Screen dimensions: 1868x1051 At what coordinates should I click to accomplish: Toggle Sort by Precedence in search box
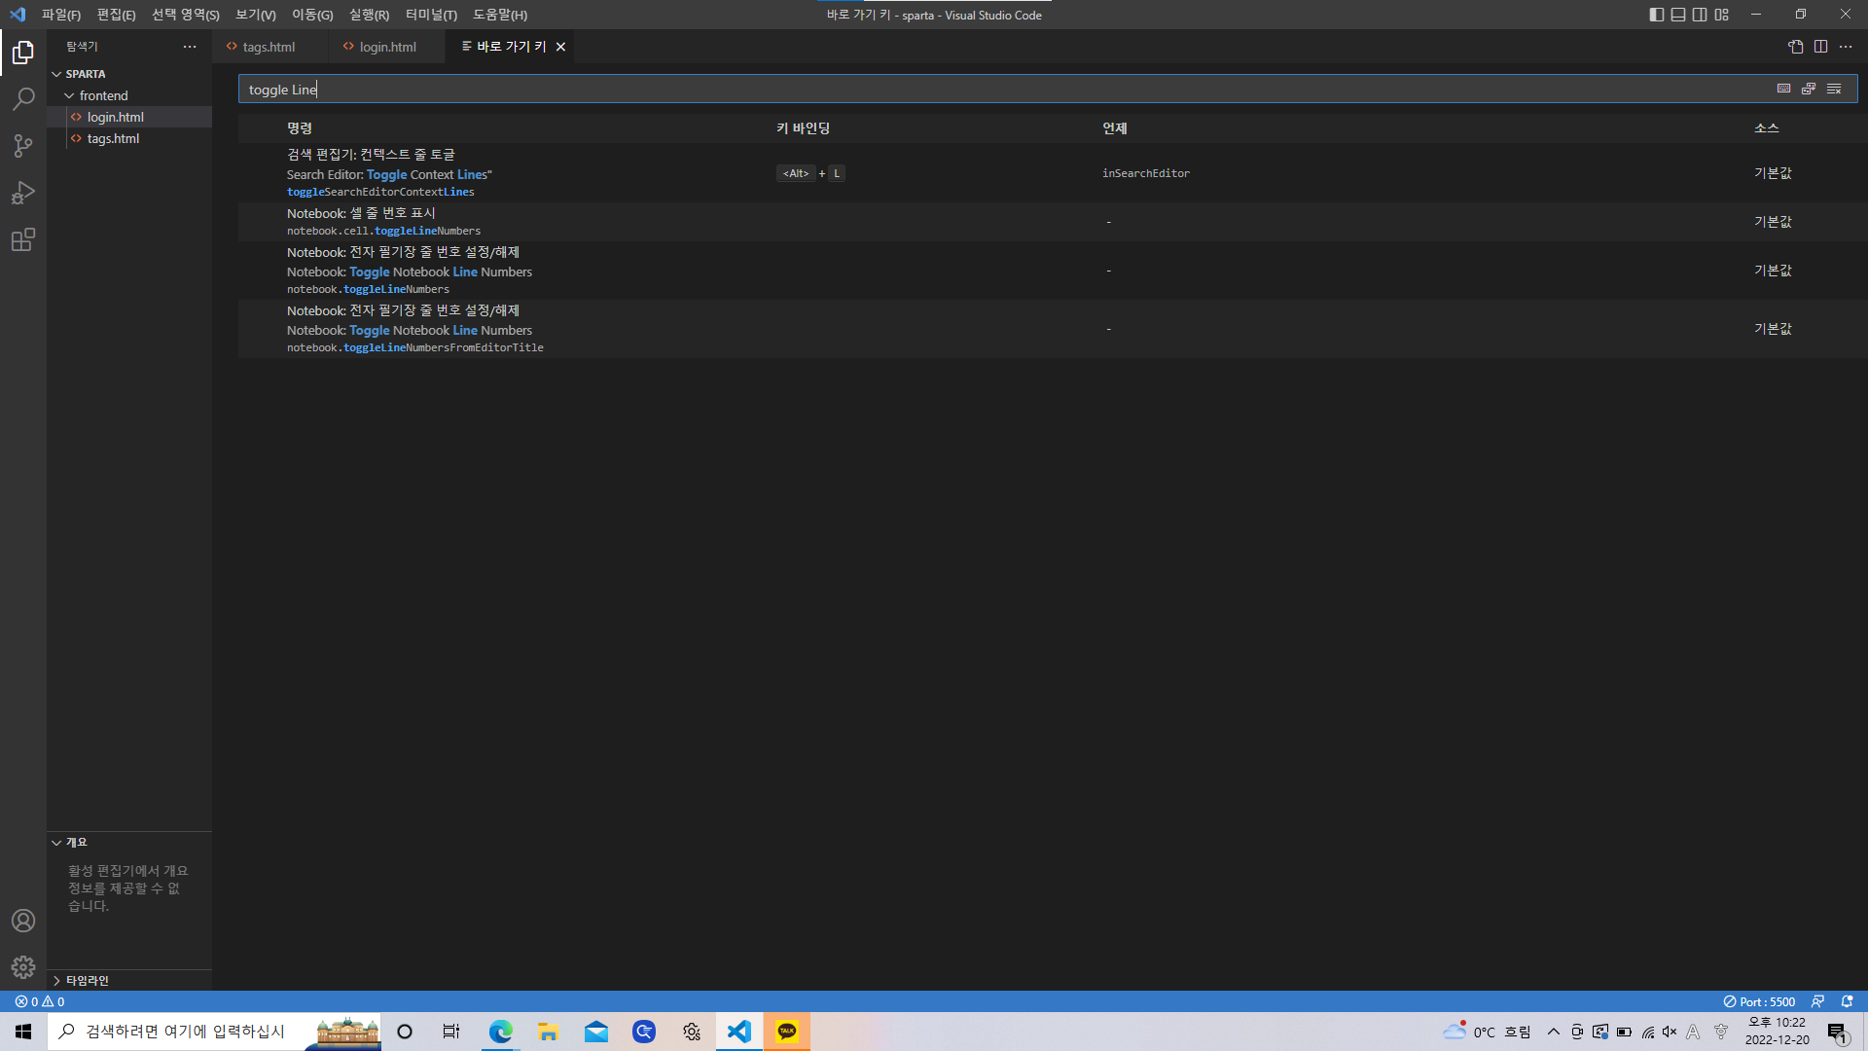[1809, 89]
